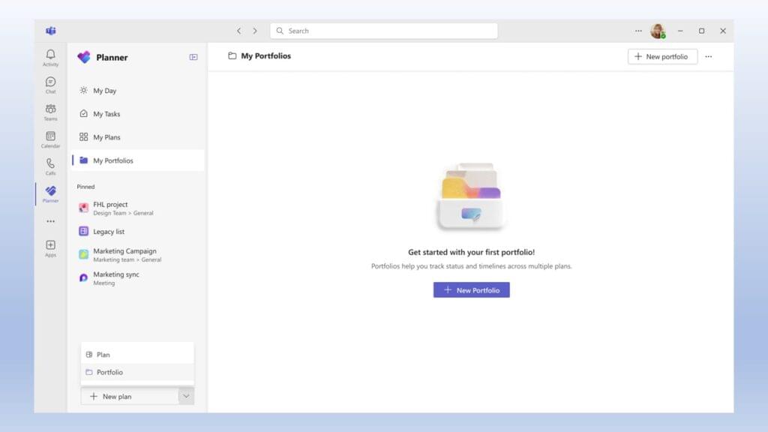
Task: Open the more apps ellipsis in left rail
Action: 50,220
